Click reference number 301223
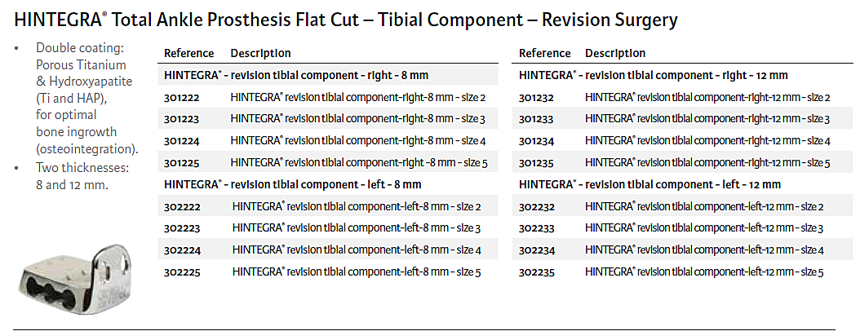The height and width of the screenshot is (331, 860). click(183, 119)
